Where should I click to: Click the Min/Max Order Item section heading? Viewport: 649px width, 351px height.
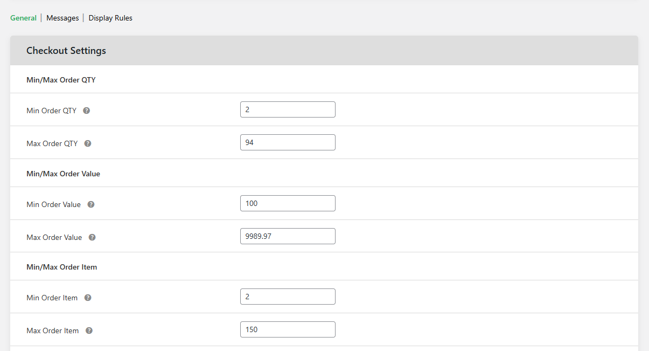(x=61, y=266)
